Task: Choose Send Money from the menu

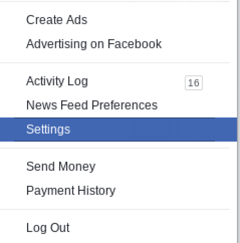Action: (x=61, y=167)
